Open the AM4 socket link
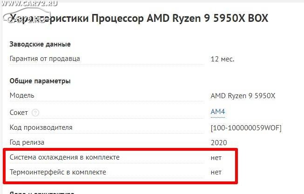This screenshot has width=304, height=194. pyautogui.click(x=218, y=112)
